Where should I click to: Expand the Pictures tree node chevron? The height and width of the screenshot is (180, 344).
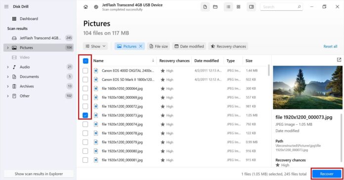click(x=8, y=48)
